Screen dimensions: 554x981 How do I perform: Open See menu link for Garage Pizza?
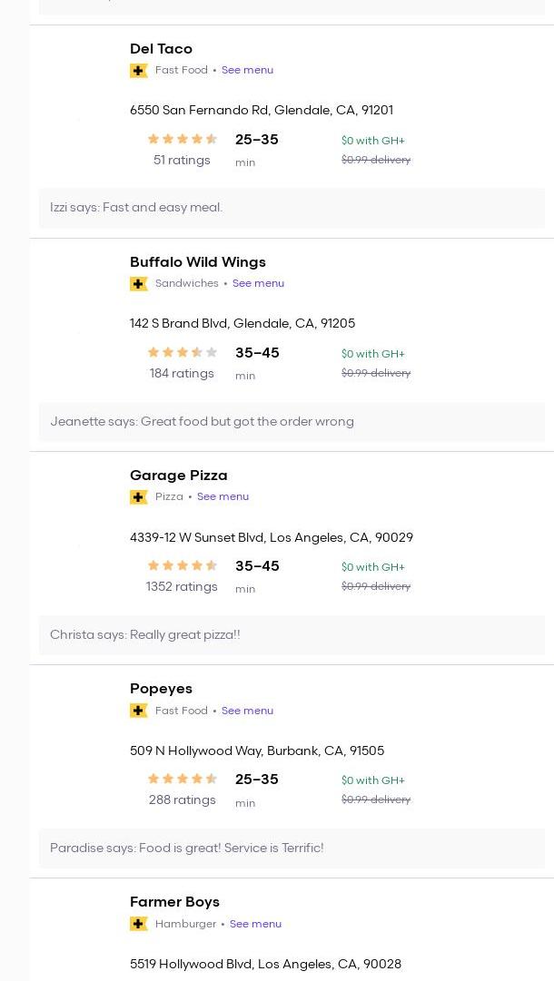click(223, 496)
